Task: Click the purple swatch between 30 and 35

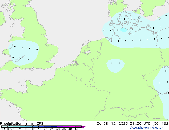Action: pos(60,127)
